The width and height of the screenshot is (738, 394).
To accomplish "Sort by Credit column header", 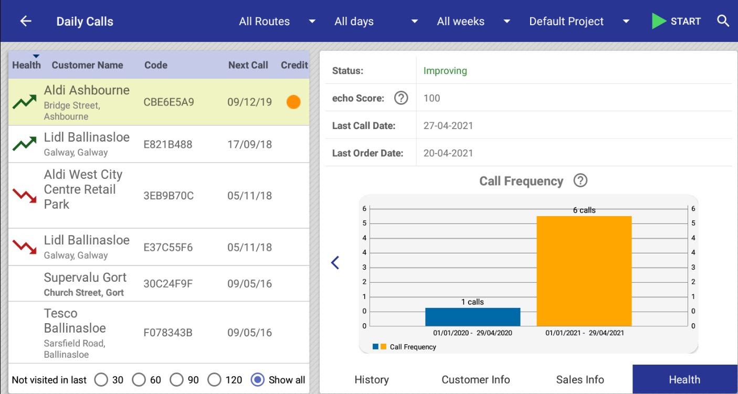I will coord(294,65).
